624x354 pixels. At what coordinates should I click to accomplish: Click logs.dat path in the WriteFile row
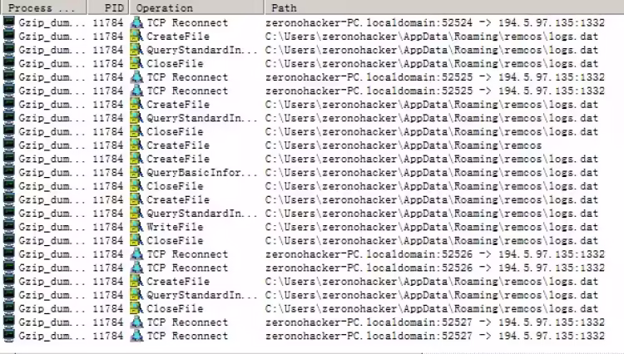(431, 227)
